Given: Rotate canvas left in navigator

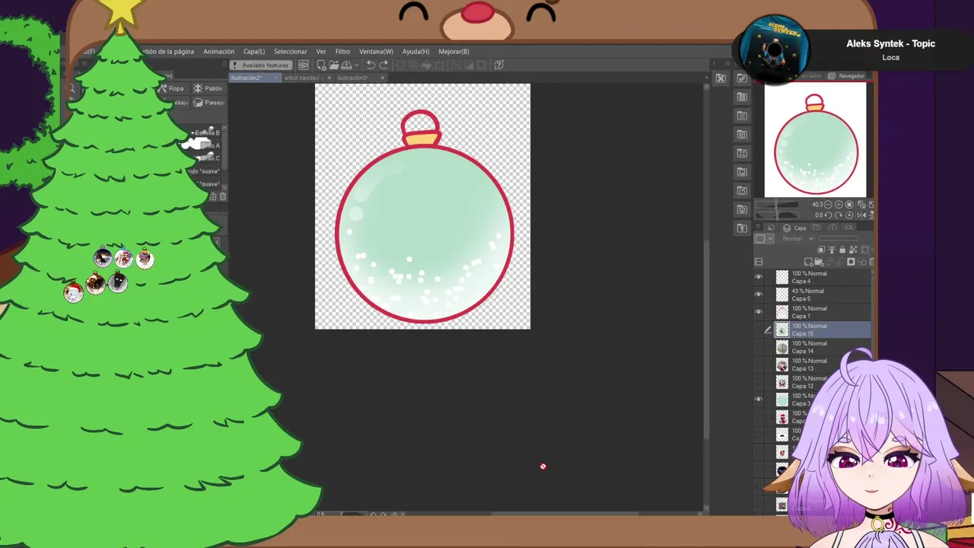Looking at the screenshot, I should 828,215.
